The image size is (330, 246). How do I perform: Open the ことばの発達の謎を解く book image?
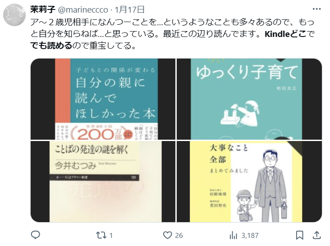tap(103, 182)
